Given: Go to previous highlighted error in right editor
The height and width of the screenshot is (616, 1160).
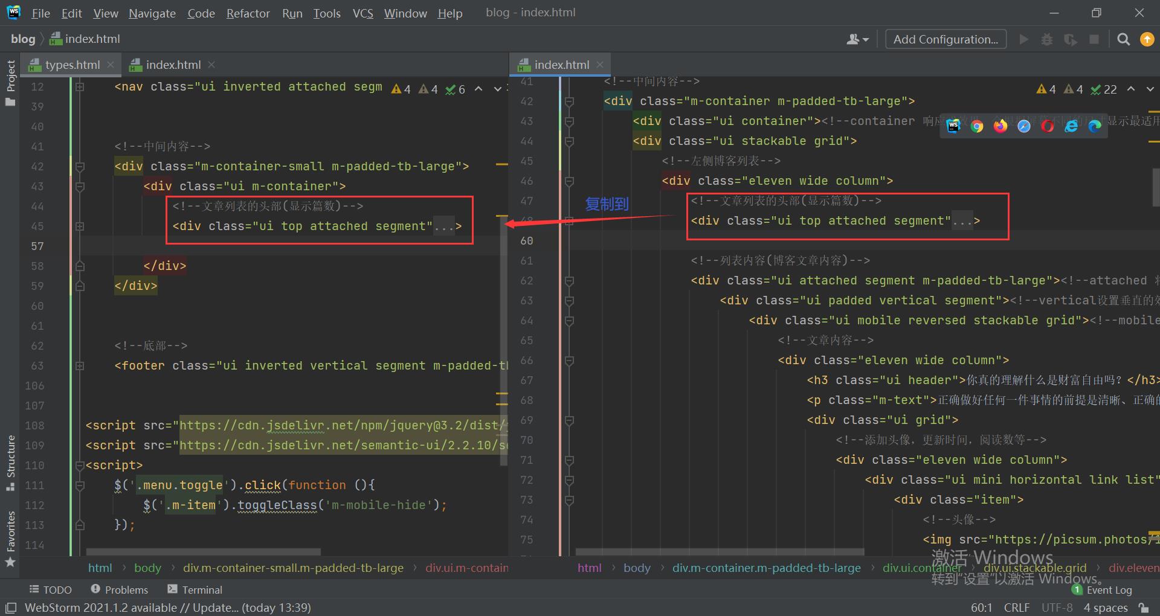Looking at the screenshot, I should click(x=1131, y=89).
